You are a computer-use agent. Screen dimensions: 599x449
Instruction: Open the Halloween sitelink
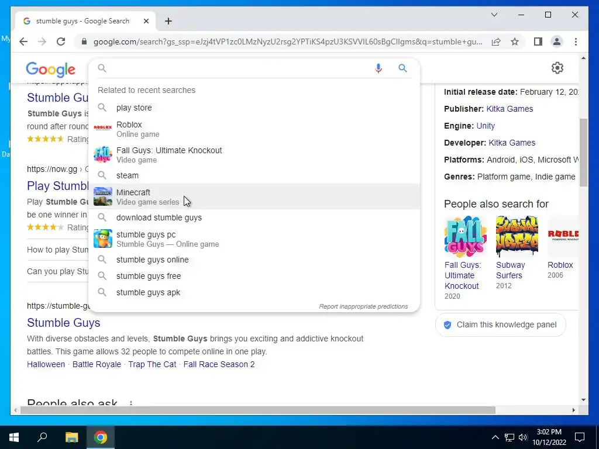click(46, 364)
